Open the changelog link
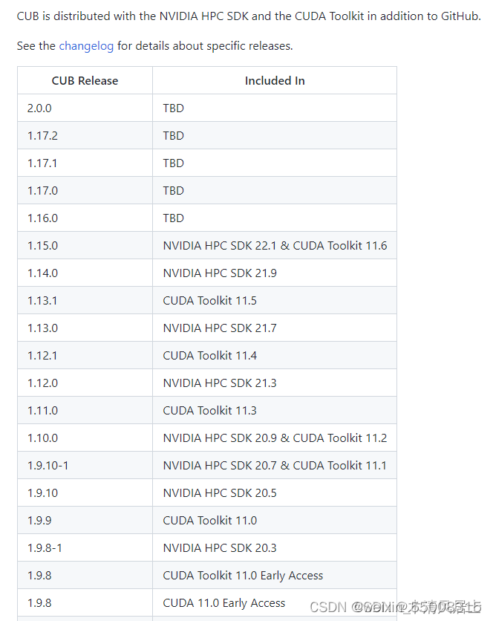 [86, 46]
